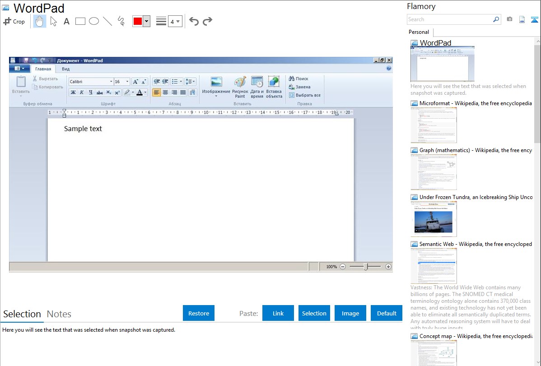The height and width of the screenshot is (366, 541).
Task: Click the Flamory search field
Action: click(449, 19)
